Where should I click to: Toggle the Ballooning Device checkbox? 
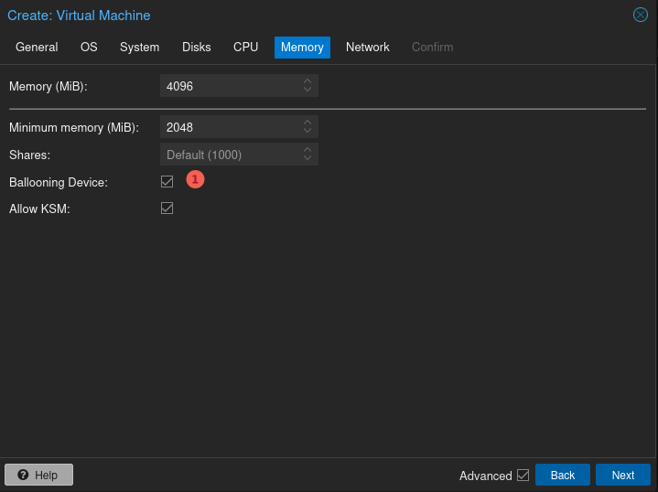click(167, 181)
